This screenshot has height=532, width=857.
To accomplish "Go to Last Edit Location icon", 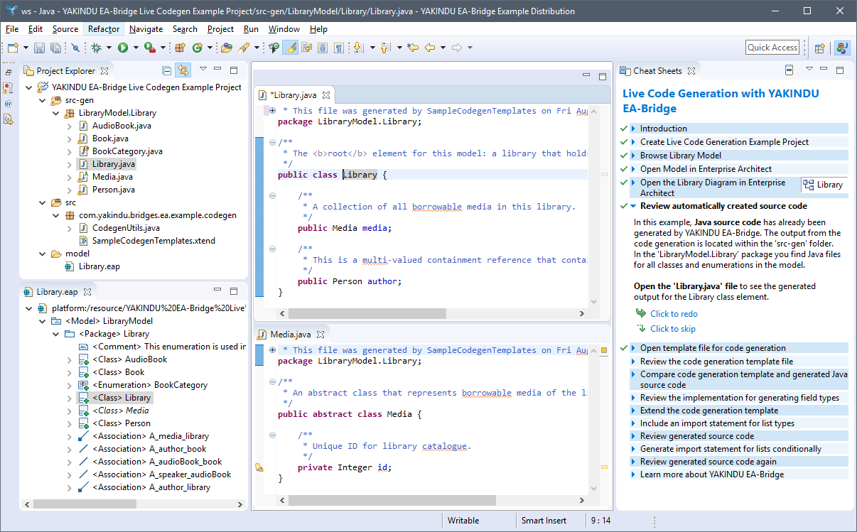I will pos(413,48).
